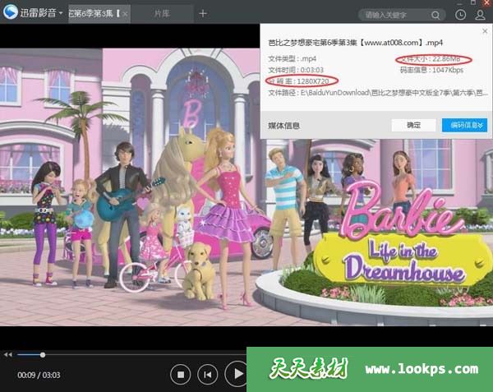Screen dimensions: 493x392
Task: Click the rewind arrows icon
Action: point(8,355)
